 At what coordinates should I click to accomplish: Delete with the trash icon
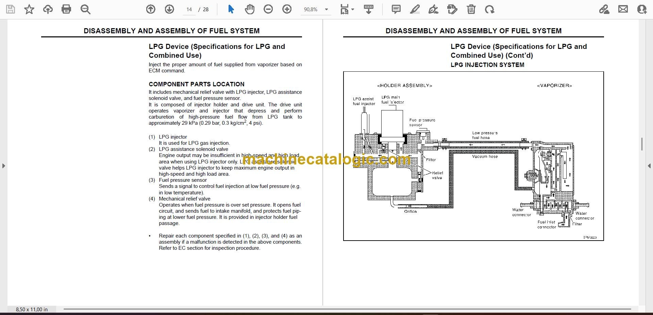[471, 9]
